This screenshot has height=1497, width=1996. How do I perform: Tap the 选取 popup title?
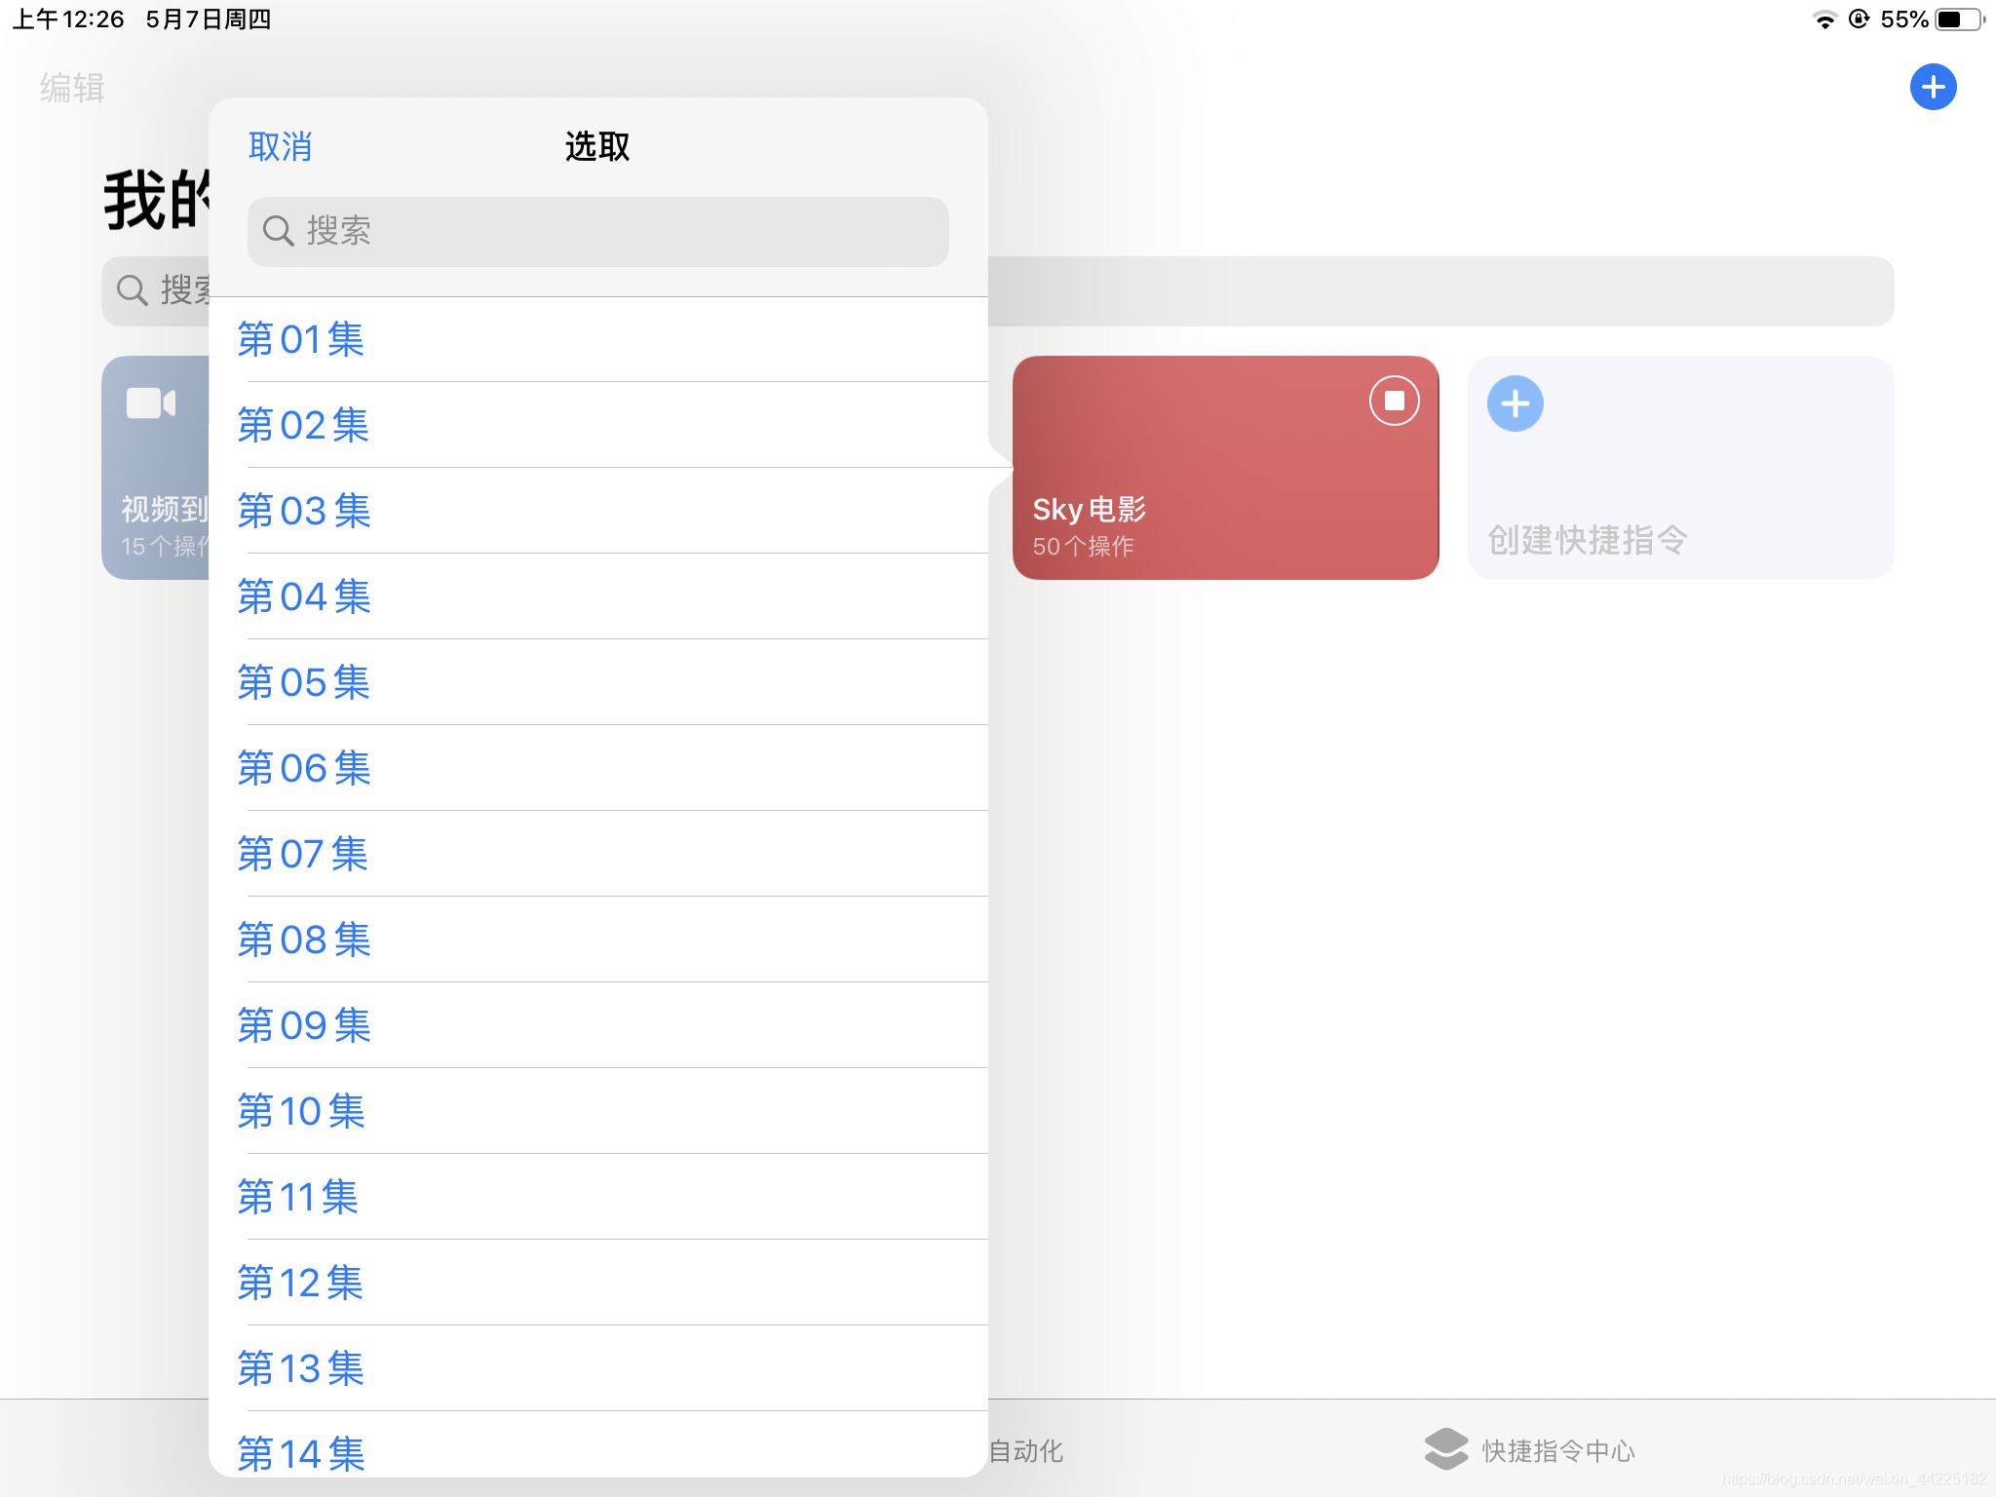tap(597, 147)
